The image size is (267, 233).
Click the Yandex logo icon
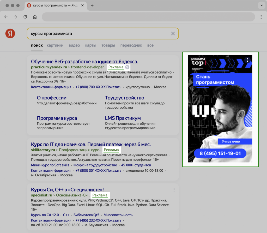coord(10,33)
